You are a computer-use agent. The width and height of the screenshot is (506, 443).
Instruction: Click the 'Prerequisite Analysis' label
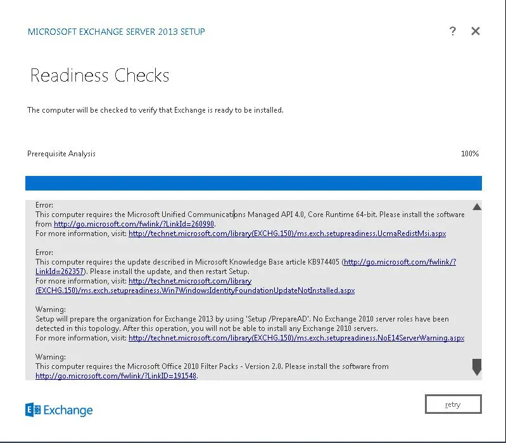coord(61,154)
